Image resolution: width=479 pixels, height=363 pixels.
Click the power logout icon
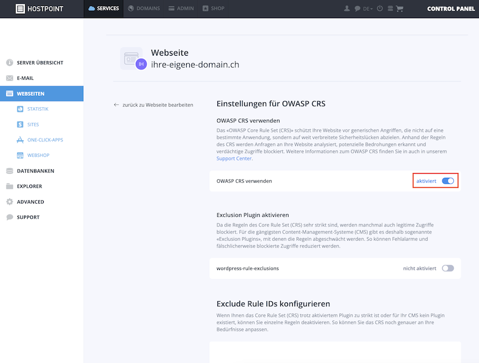pyautogui.click(x=380, y=8)
